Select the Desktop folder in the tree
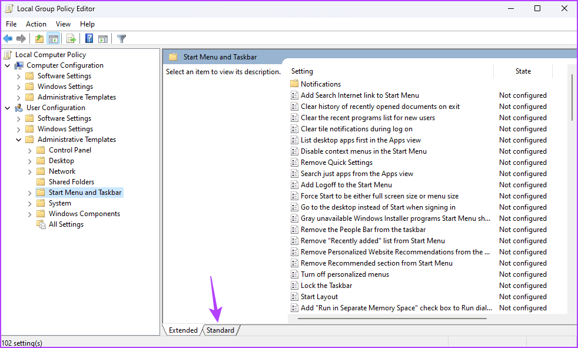 pyautogui.click(x=61, y=161)
